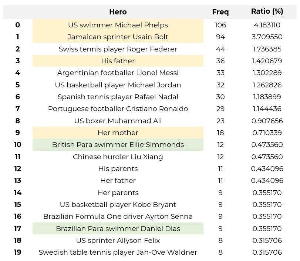300x261 pixels.
Task: Click the Roger Federer hero cell
Action: coord(118,49)
